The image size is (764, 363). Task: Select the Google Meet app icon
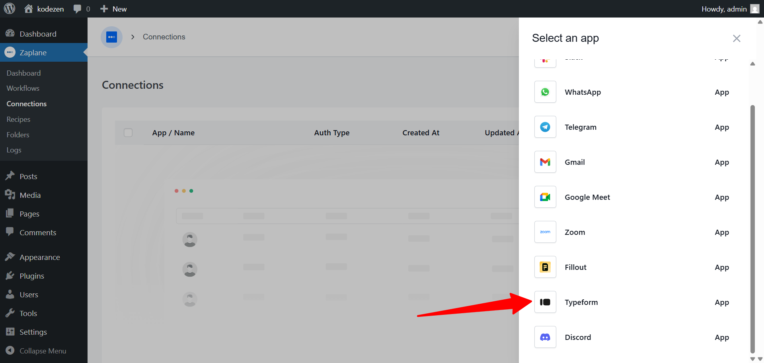click(545, 197)
